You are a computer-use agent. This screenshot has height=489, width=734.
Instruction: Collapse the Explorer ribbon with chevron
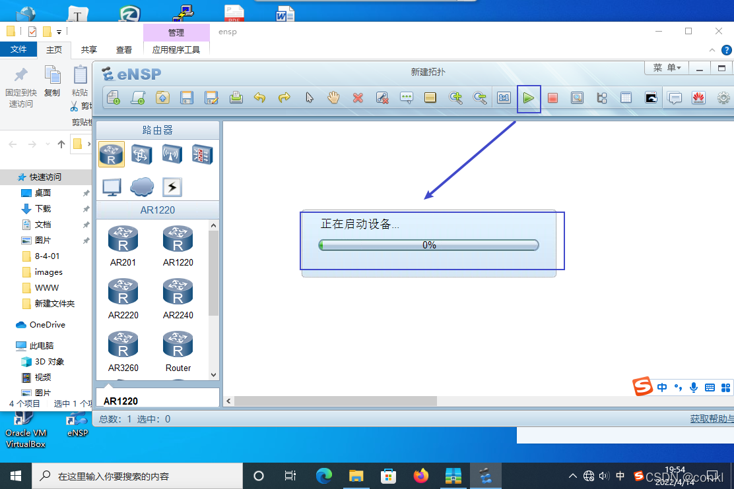click(x=712, y=50)
